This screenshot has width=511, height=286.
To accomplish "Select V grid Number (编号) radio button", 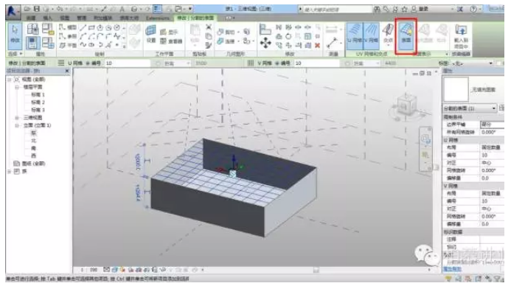I will click(x=278, y=63).
